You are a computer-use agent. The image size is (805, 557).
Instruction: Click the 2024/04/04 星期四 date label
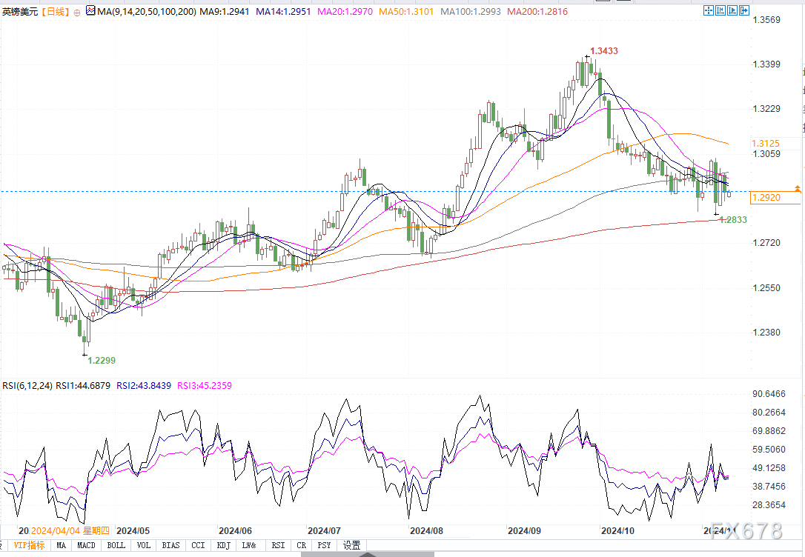(69, 531)
